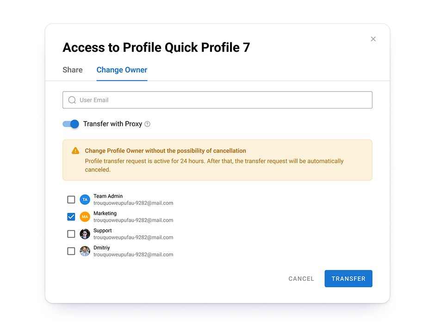435x327 pixels.
Task: Click the Marketing MA avatar icon
Action: 85,217
